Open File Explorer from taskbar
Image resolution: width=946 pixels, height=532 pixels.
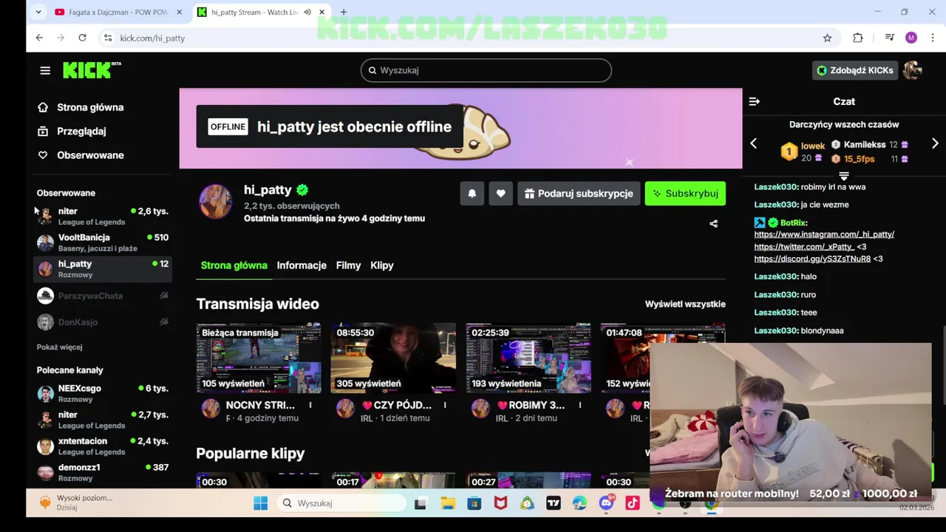[x=448, y=503]
